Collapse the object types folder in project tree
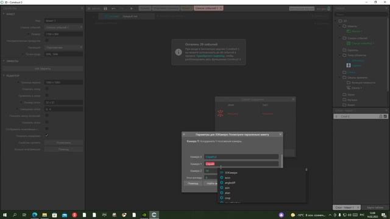 click(x=340, y=55)
